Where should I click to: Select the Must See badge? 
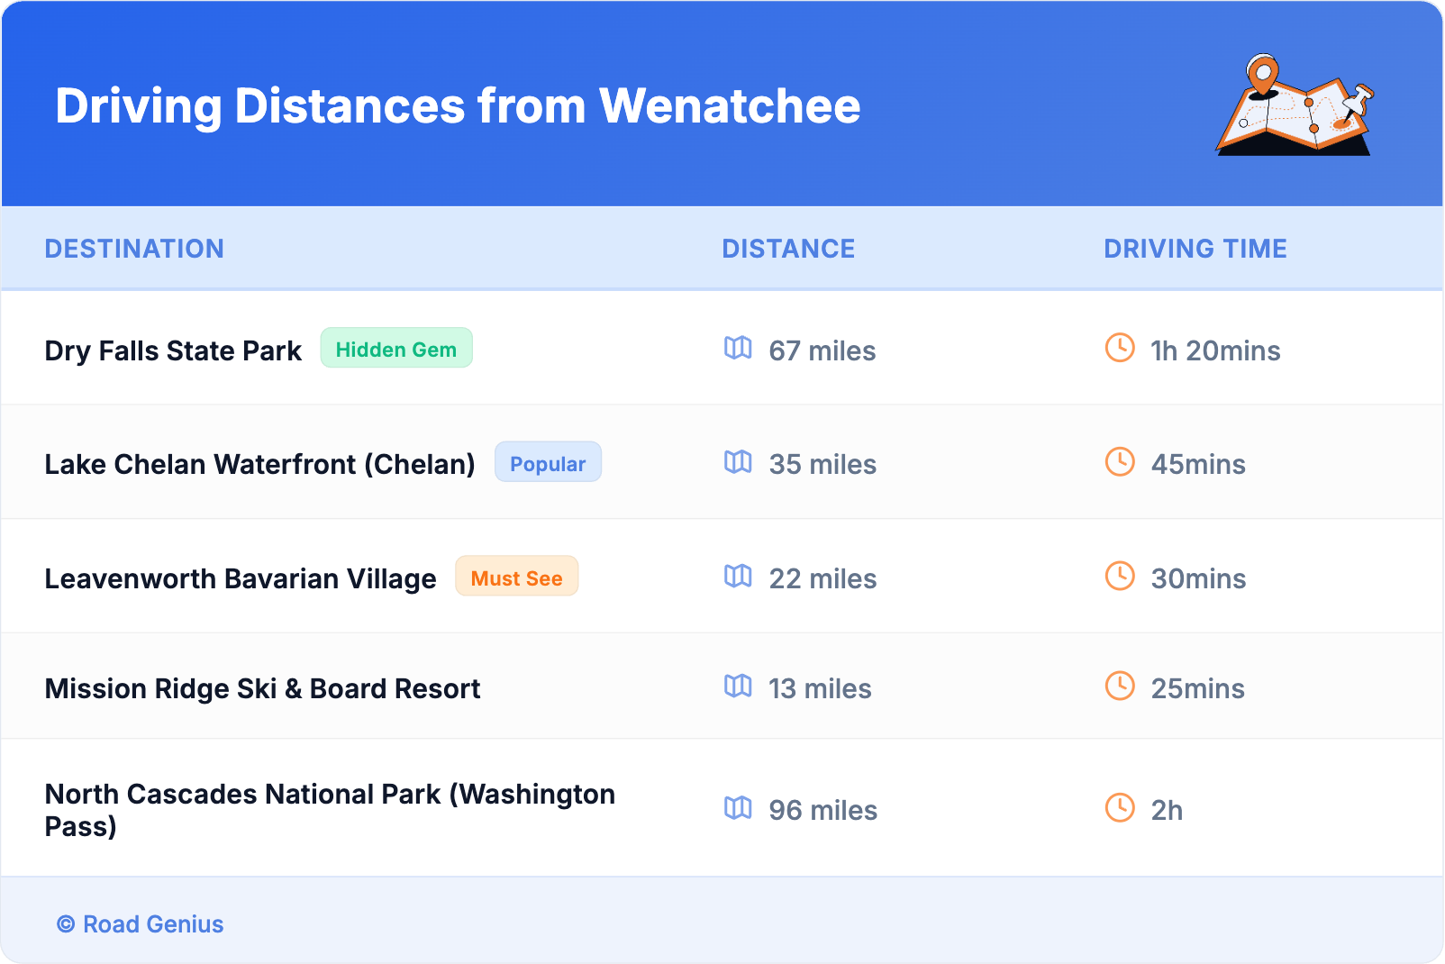point(516,577)
